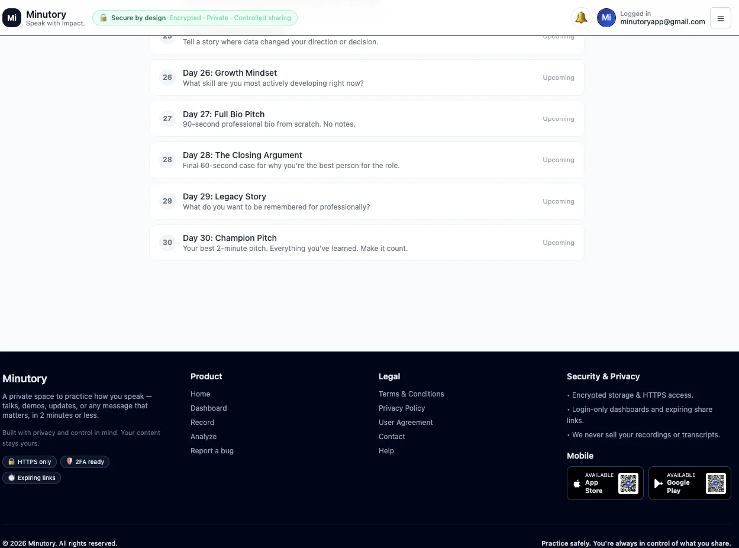
Task: Click the Expiring links timer icon
Action: point(11,478)
